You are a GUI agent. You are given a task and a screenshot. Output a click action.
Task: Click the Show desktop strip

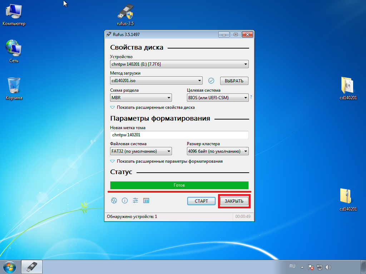pyautogui.click(x=363, y=267)
